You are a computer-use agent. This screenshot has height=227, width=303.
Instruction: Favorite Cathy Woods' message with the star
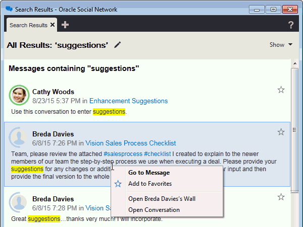tap(281, 90)
